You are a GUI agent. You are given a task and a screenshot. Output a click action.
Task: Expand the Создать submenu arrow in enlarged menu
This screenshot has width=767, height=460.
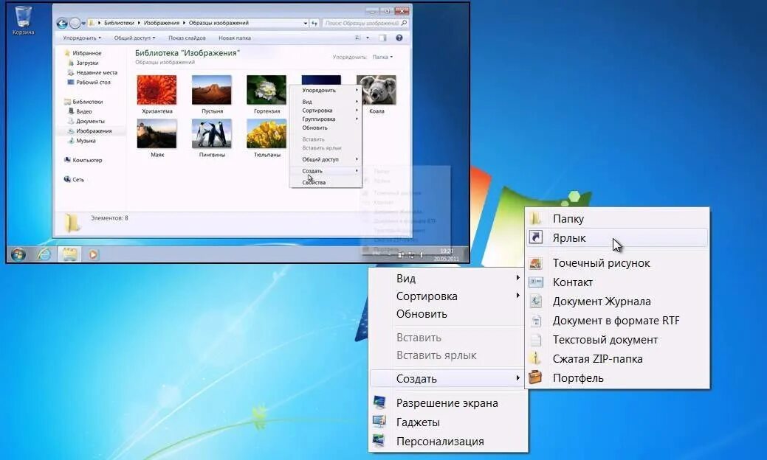point(517,378)
